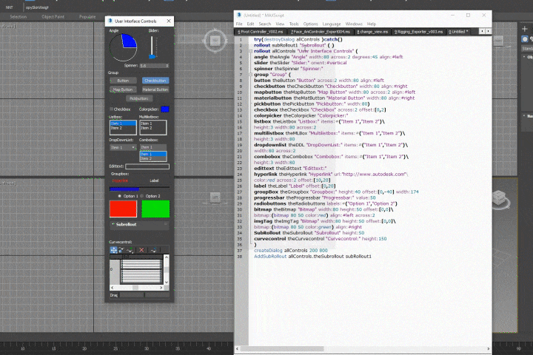Viewport: 533px width, 355px height.
Task: Choose Item 2 in the Combobox list
Action: (153, 159)
